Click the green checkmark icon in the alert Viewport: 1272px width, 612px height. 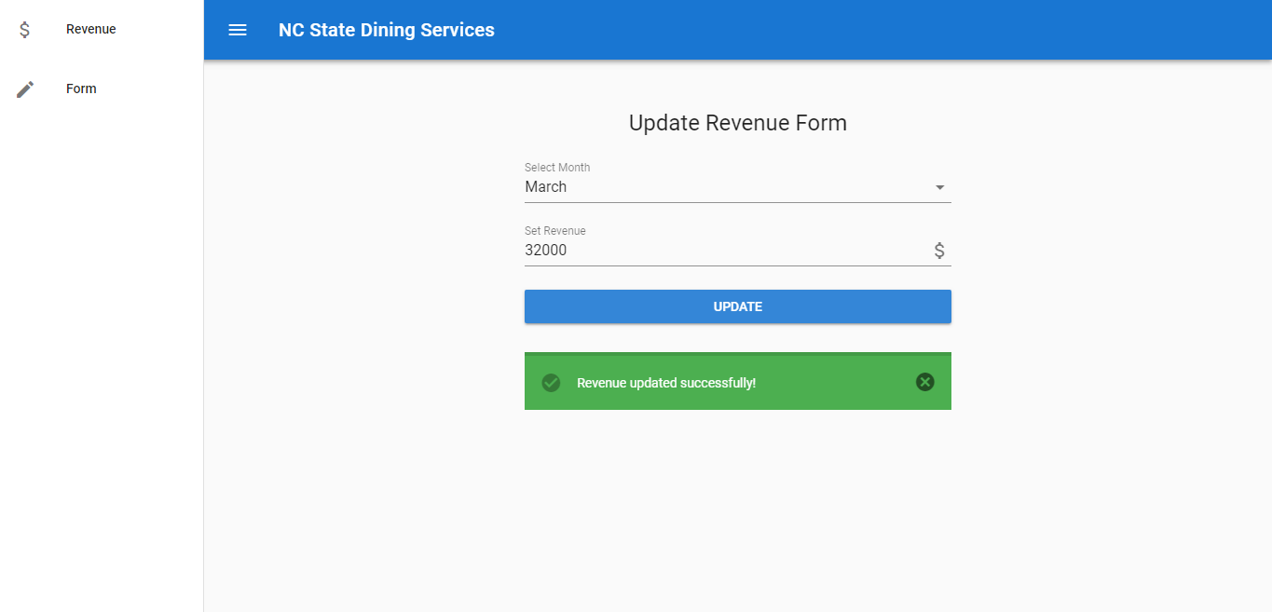(x=551, y=383)
